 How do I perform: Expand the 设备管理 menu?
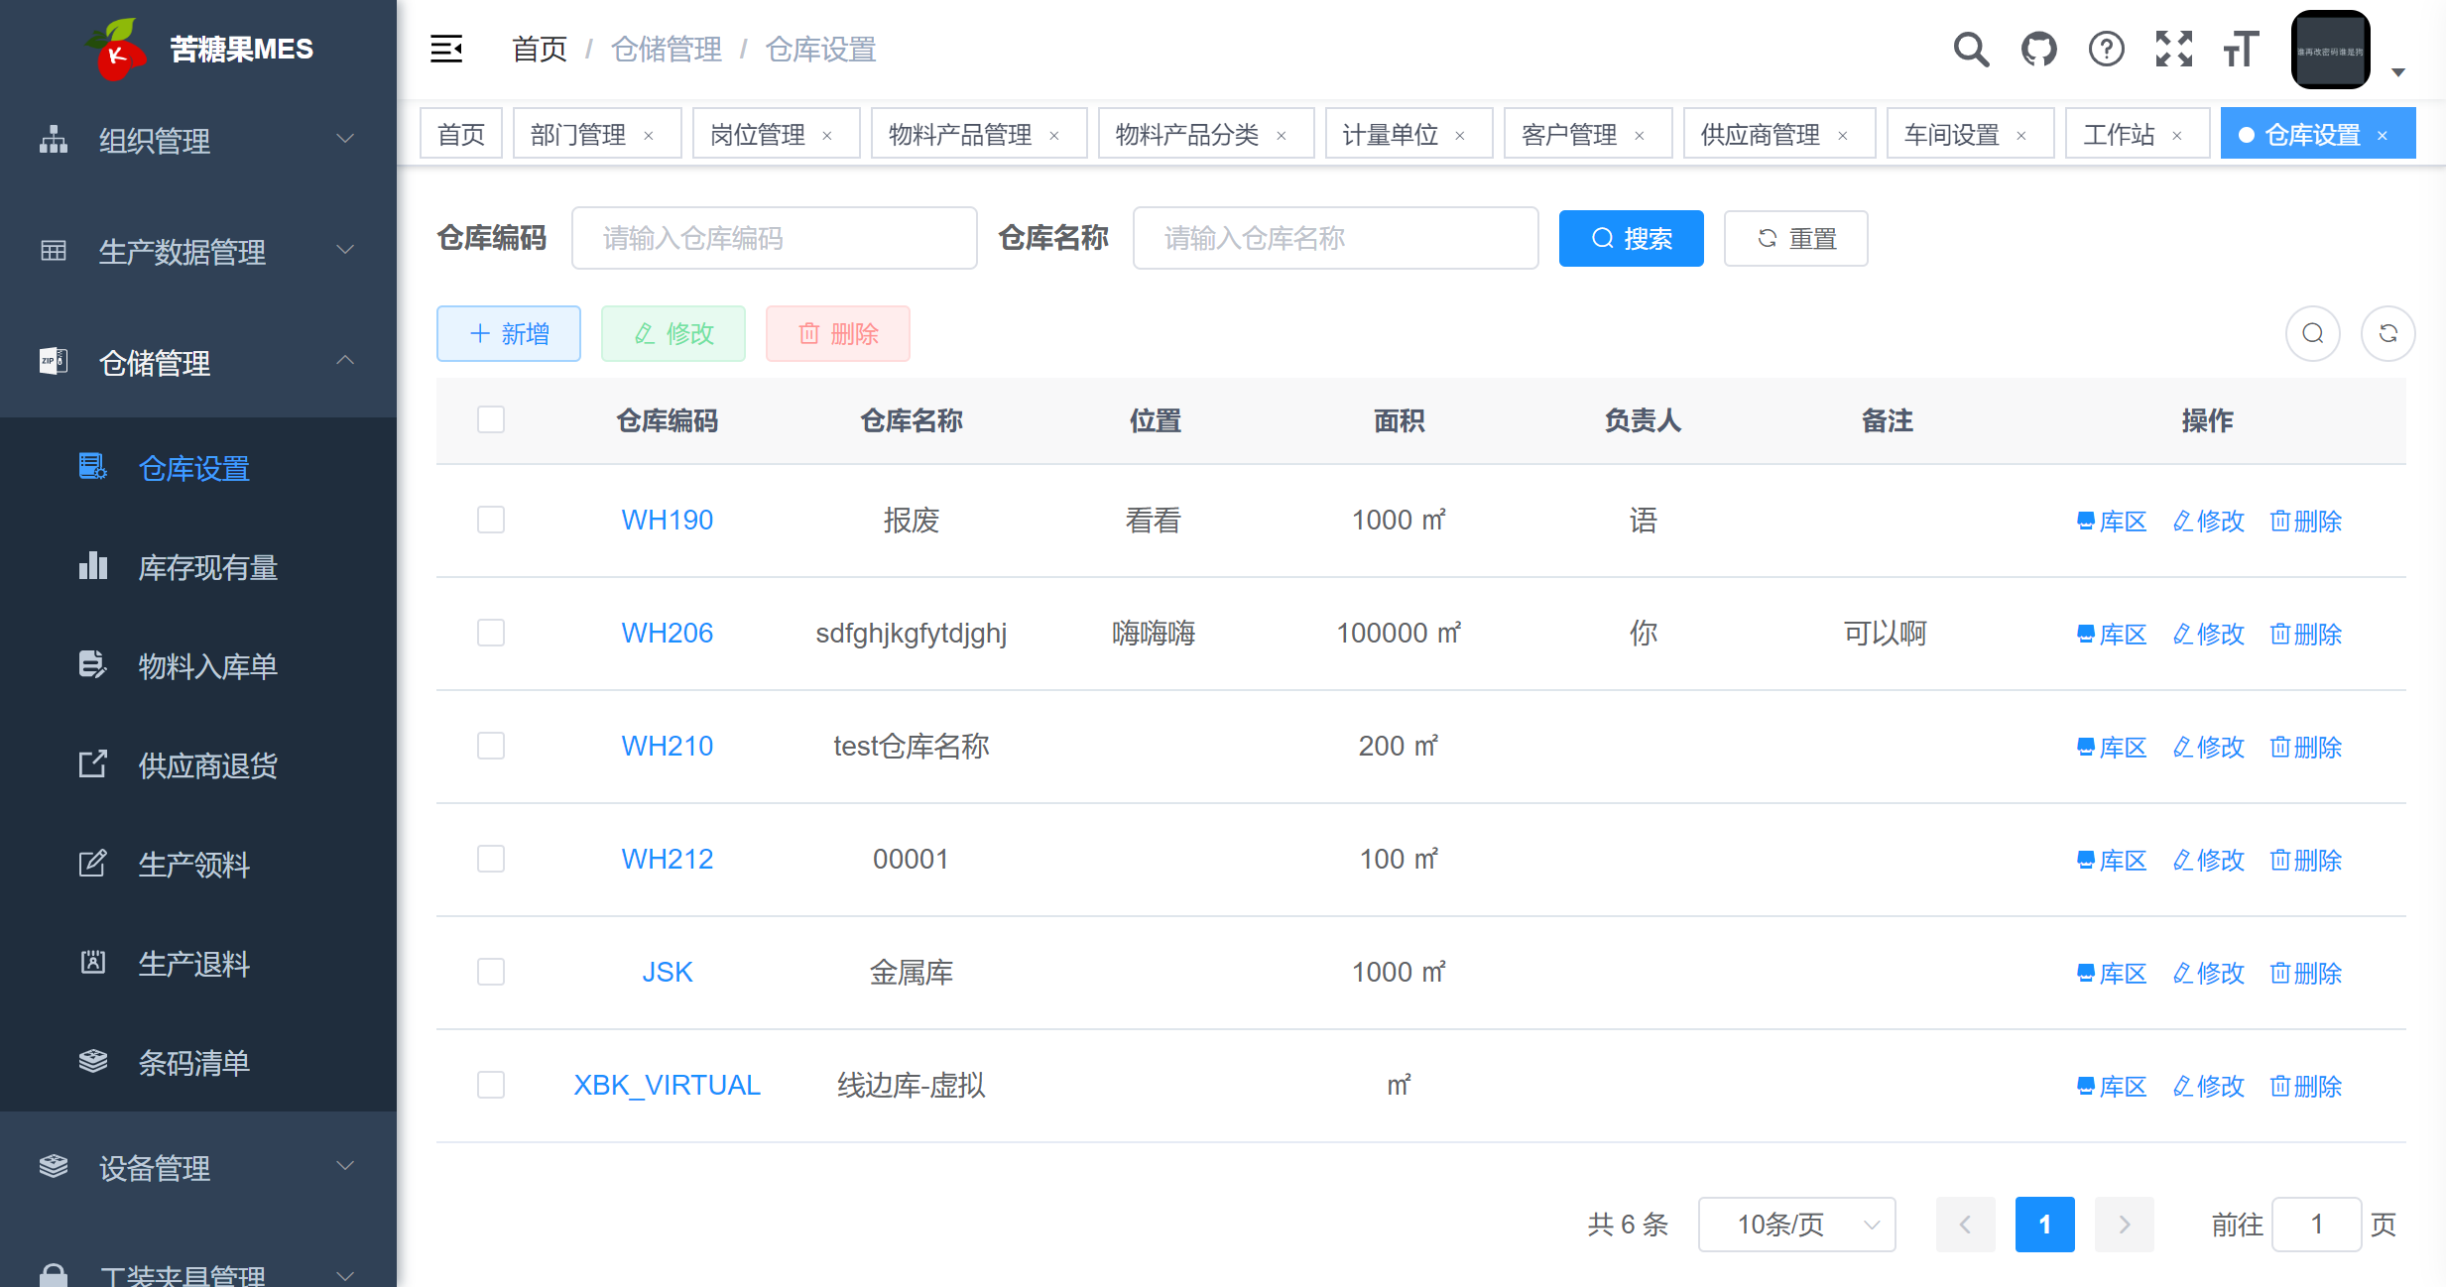click(x=198, y=1167)
